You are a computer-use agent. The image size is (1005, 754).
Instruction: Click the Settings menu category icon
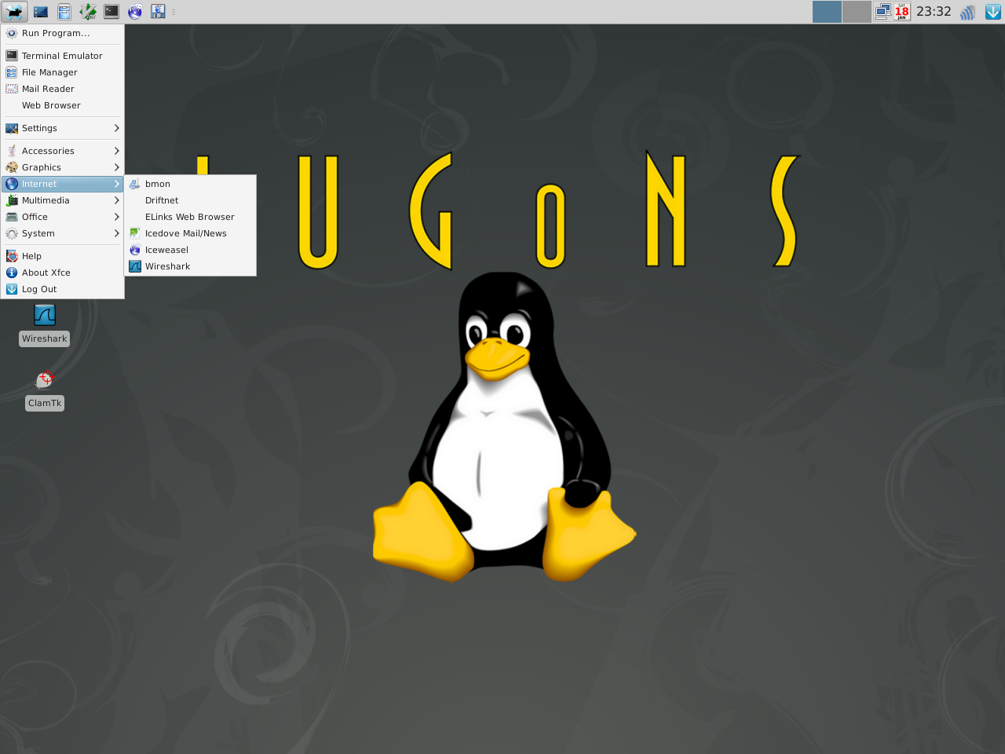12,128
